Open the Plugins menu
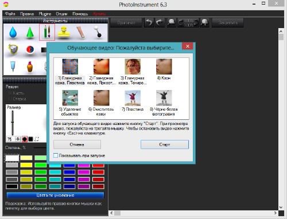The height and width of the screenshot is (219, 287). (x=45, y=14)
